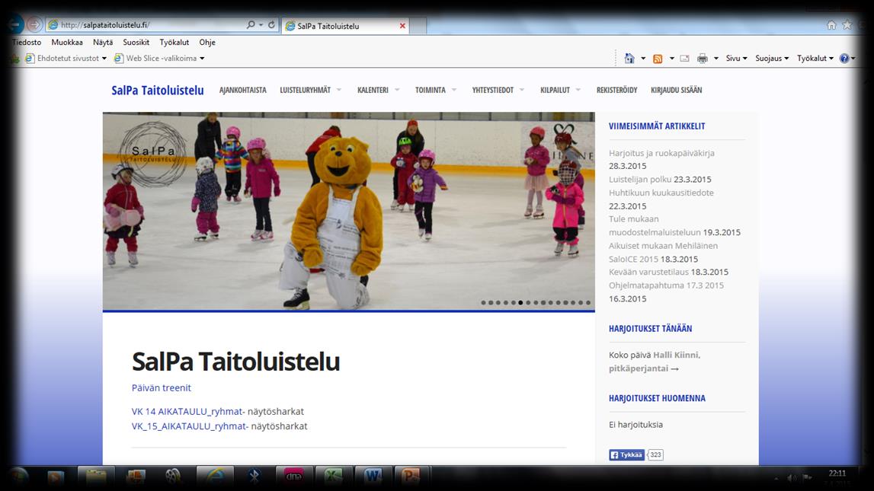Screen dimensions: 874x491
Task: Click the command bar Home page icon
Action: (x=629, y=58)
